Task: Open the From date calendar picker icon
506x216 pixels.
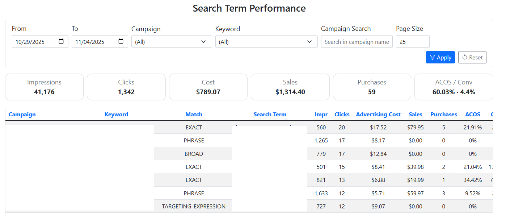Action: [x=61, y=42]
